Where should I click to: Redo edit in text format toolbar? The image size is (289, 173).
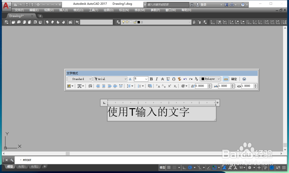click(x=191, y=79)
